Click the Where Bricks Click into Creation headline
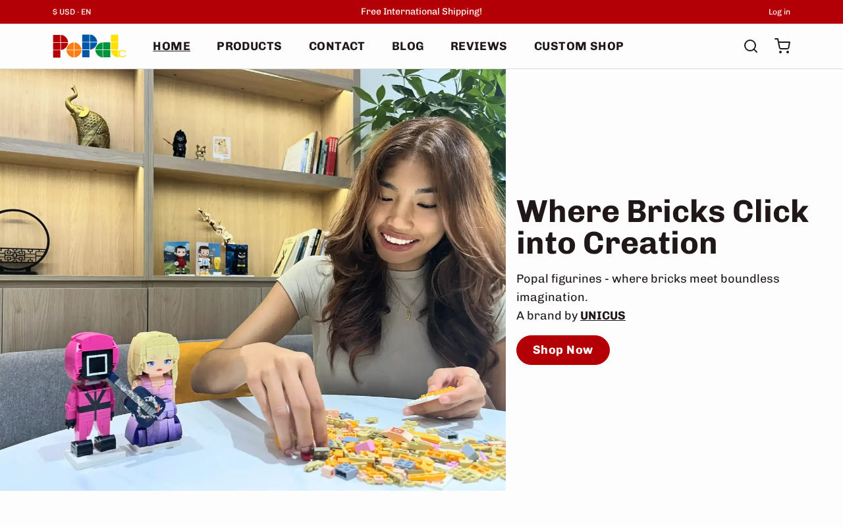The width and height of the screenshot is (843, 527). coord(663,227)
